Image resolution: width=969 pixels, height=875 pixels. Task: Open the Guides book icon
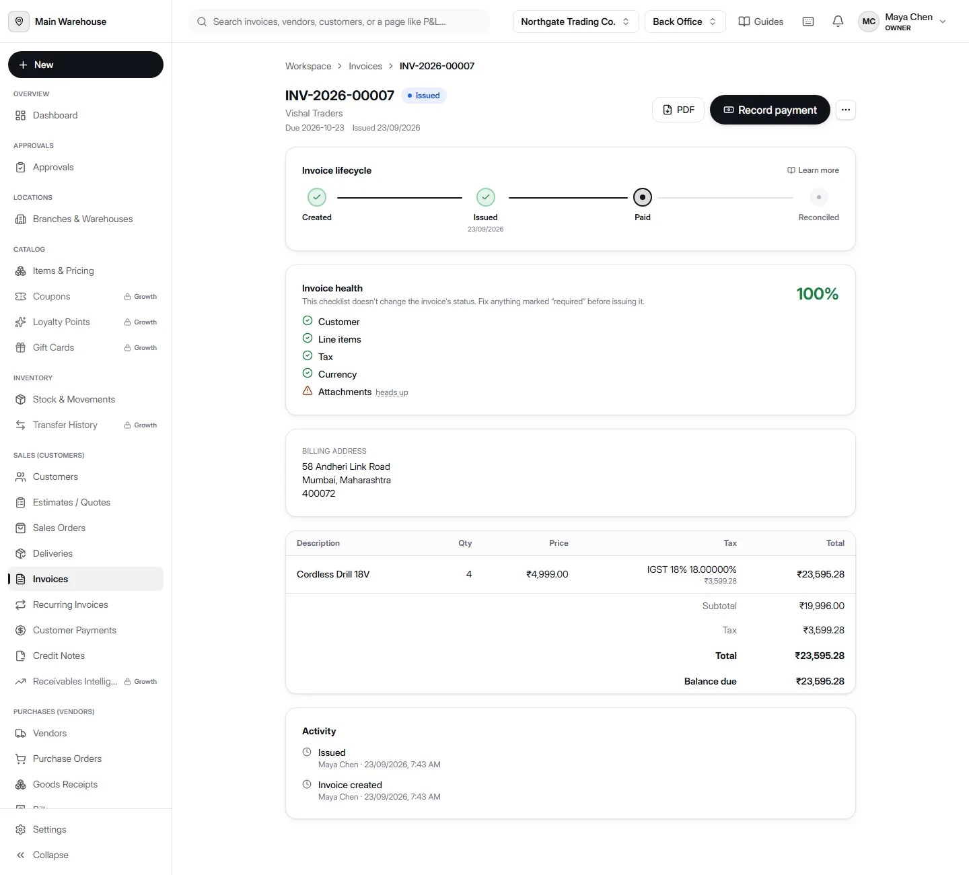744,22
